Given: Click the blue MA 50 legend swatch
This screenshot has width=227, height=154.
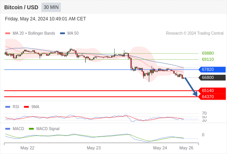Looking at the screenshot, I should point(63,33).
